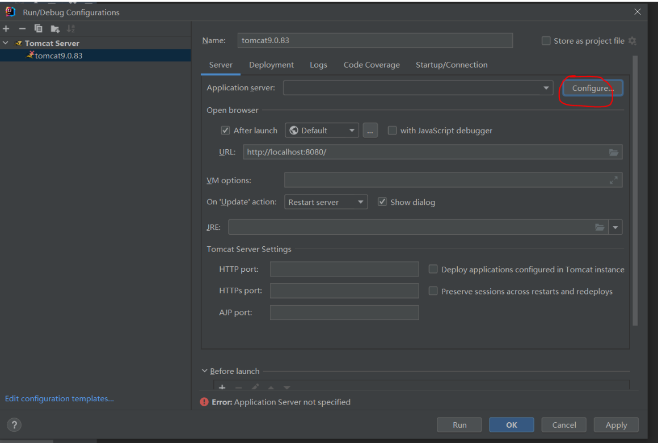This screenshot has height=446, width=662.
Task: Open the Restart server update action dropdown
Action: tap(326, 203)
